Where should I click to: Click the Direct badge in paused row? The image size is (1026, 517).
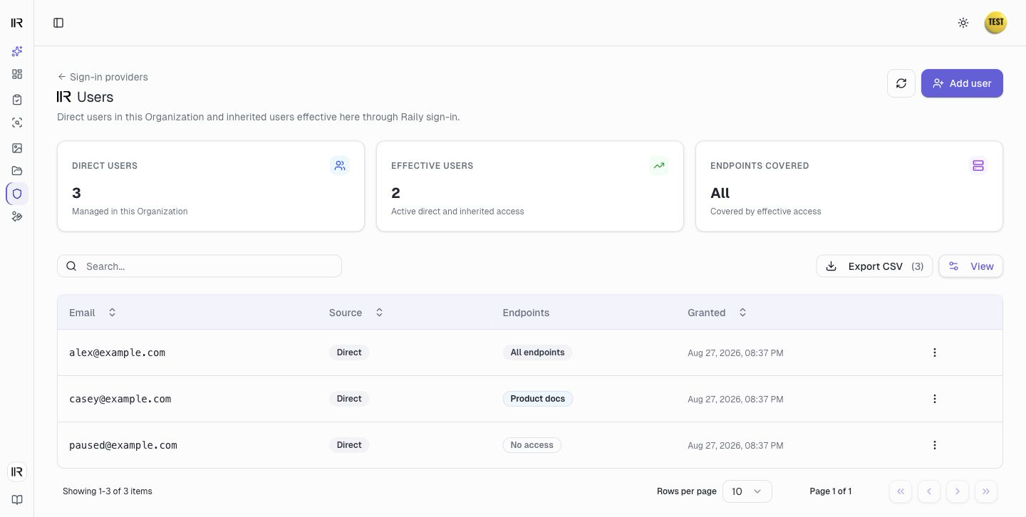(349, 445)
